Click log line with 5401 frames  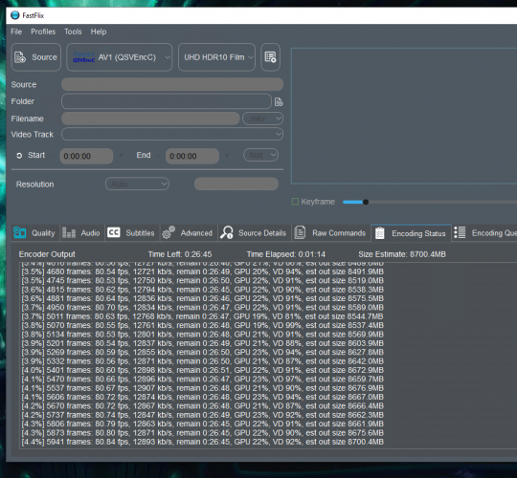coord(202,370)
